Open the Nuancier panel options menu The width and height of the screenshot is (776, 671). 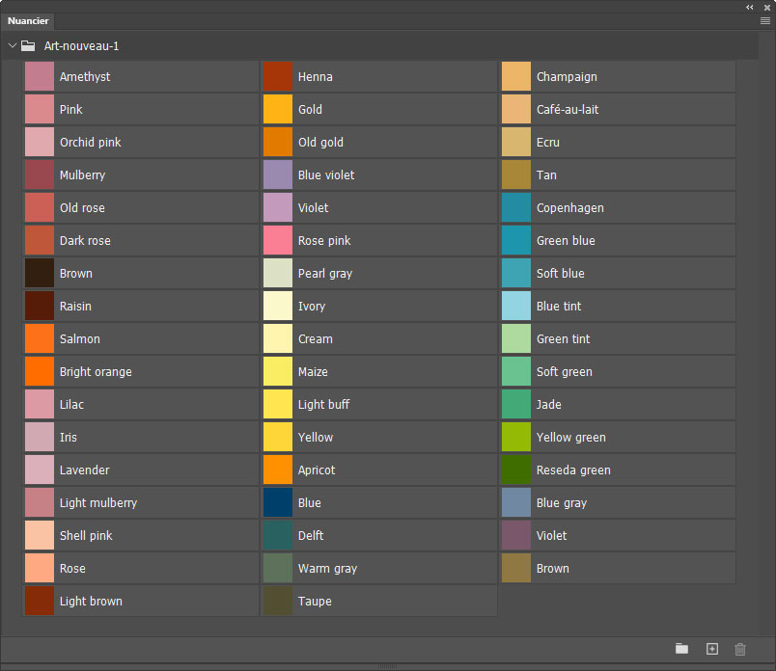pos(764,20)
